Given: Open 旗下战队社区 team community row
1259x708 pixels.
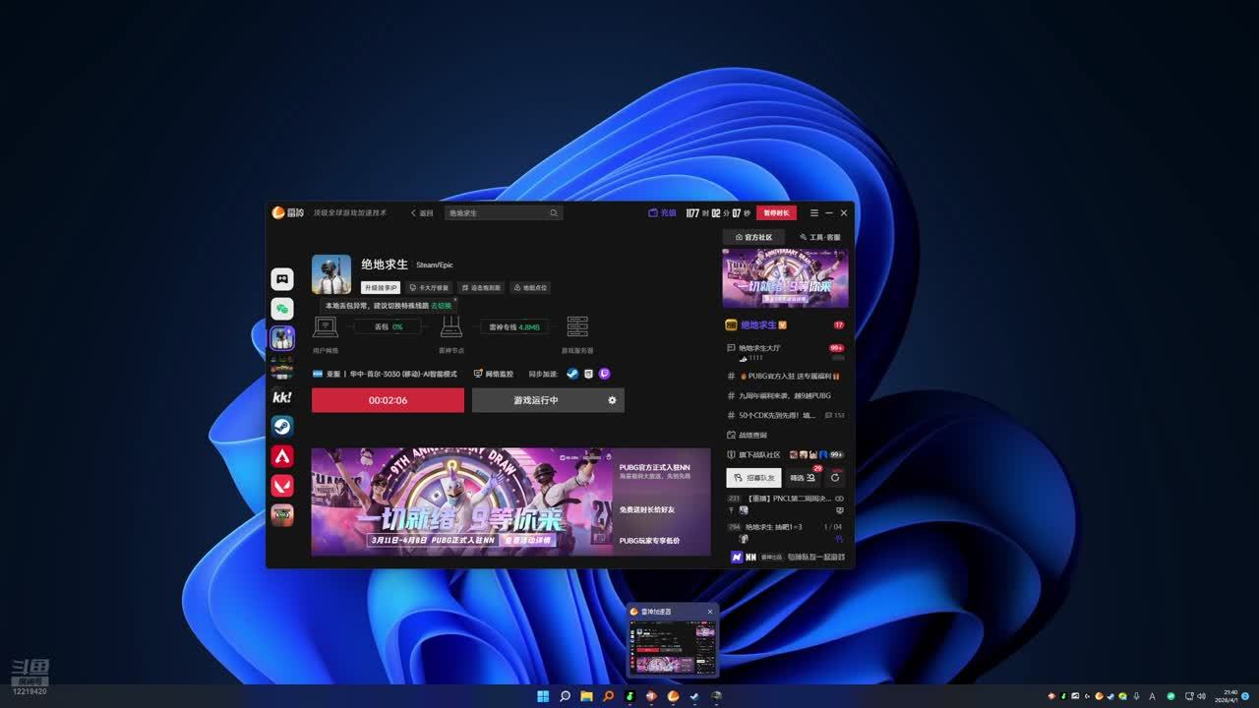Looking at the screenshot, I should [x=785, y=454].
